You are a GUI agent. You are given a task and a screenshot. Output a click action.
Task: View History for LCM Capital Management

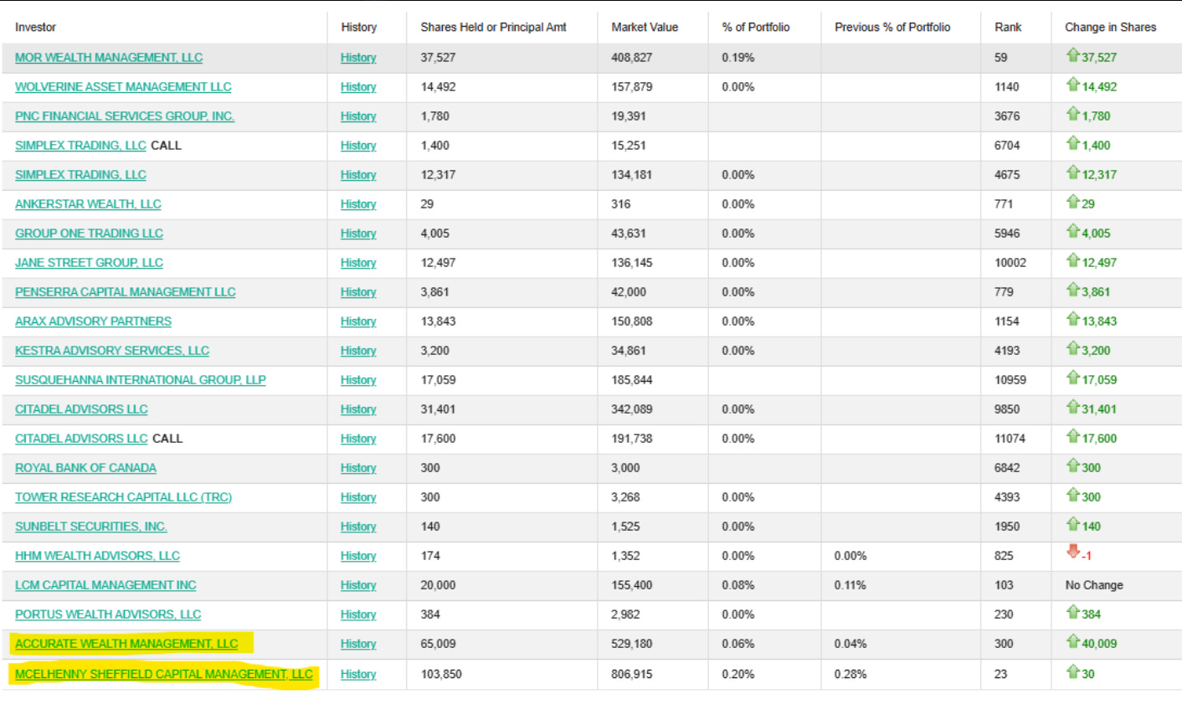pos(358,585)
